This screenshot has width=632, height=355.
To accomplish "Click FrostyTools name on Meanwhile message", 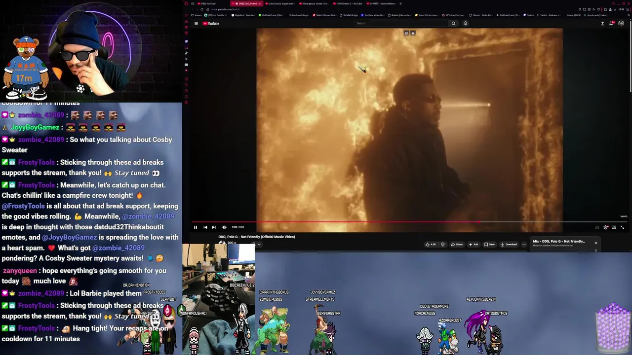I will point(36,185).
